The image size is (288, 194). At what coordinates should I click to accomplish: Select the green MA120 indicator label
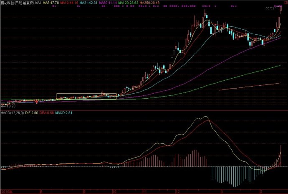pyautogui.click(x=128, y=3)
